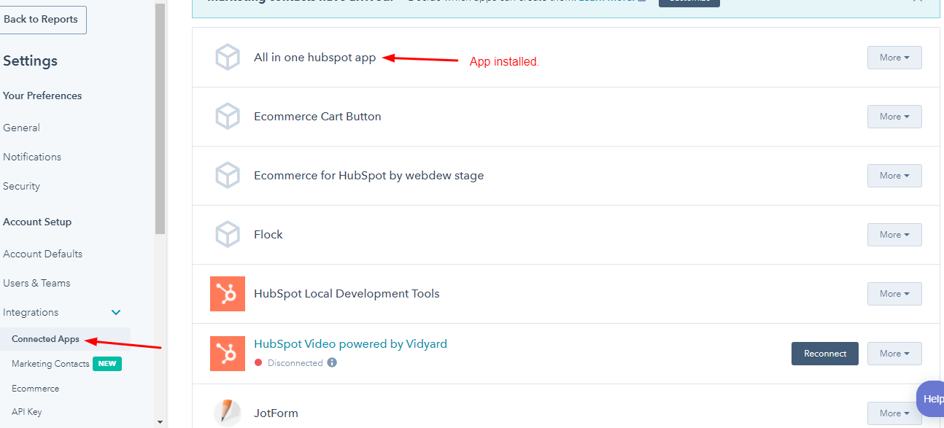Viewport: 944px width, 428px height.
Task: Click the JotForm app name
Action: coord(276,413)
